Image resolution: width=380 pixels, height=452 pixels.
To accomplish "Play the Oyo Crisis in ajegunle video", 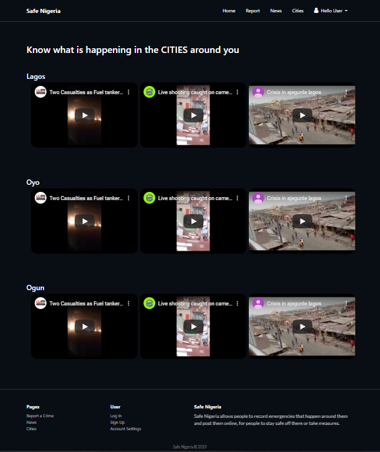I will [302, 221].
